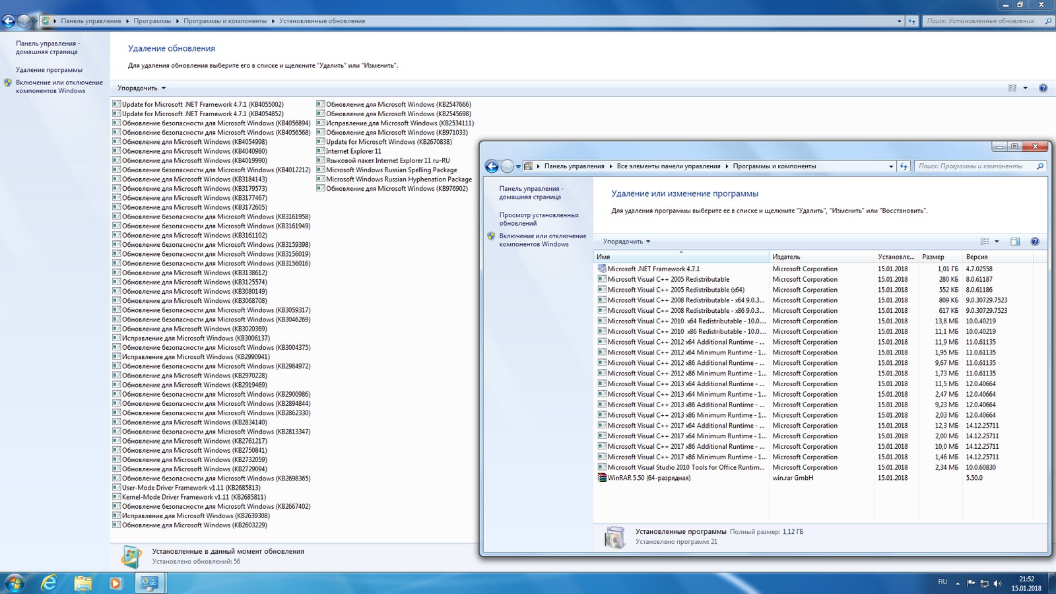
Task: Open Панель управления - домашняя страница in the front window
Action: click(531, 193)
